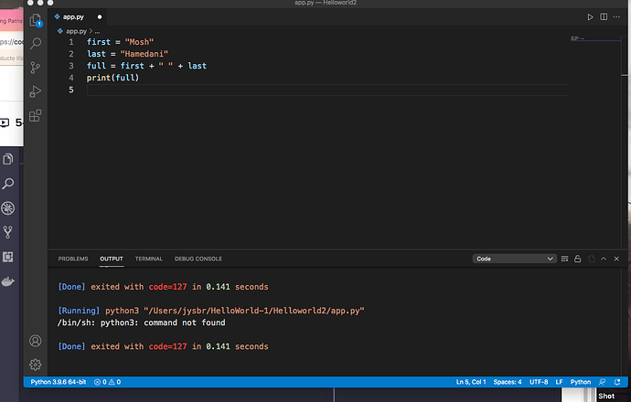
Task: Click the editor minimap
Action: 595,38
